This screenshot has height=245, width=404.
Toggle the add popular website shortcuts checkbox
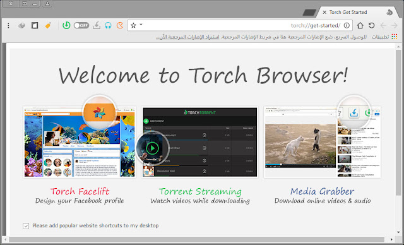click(26, 226)
